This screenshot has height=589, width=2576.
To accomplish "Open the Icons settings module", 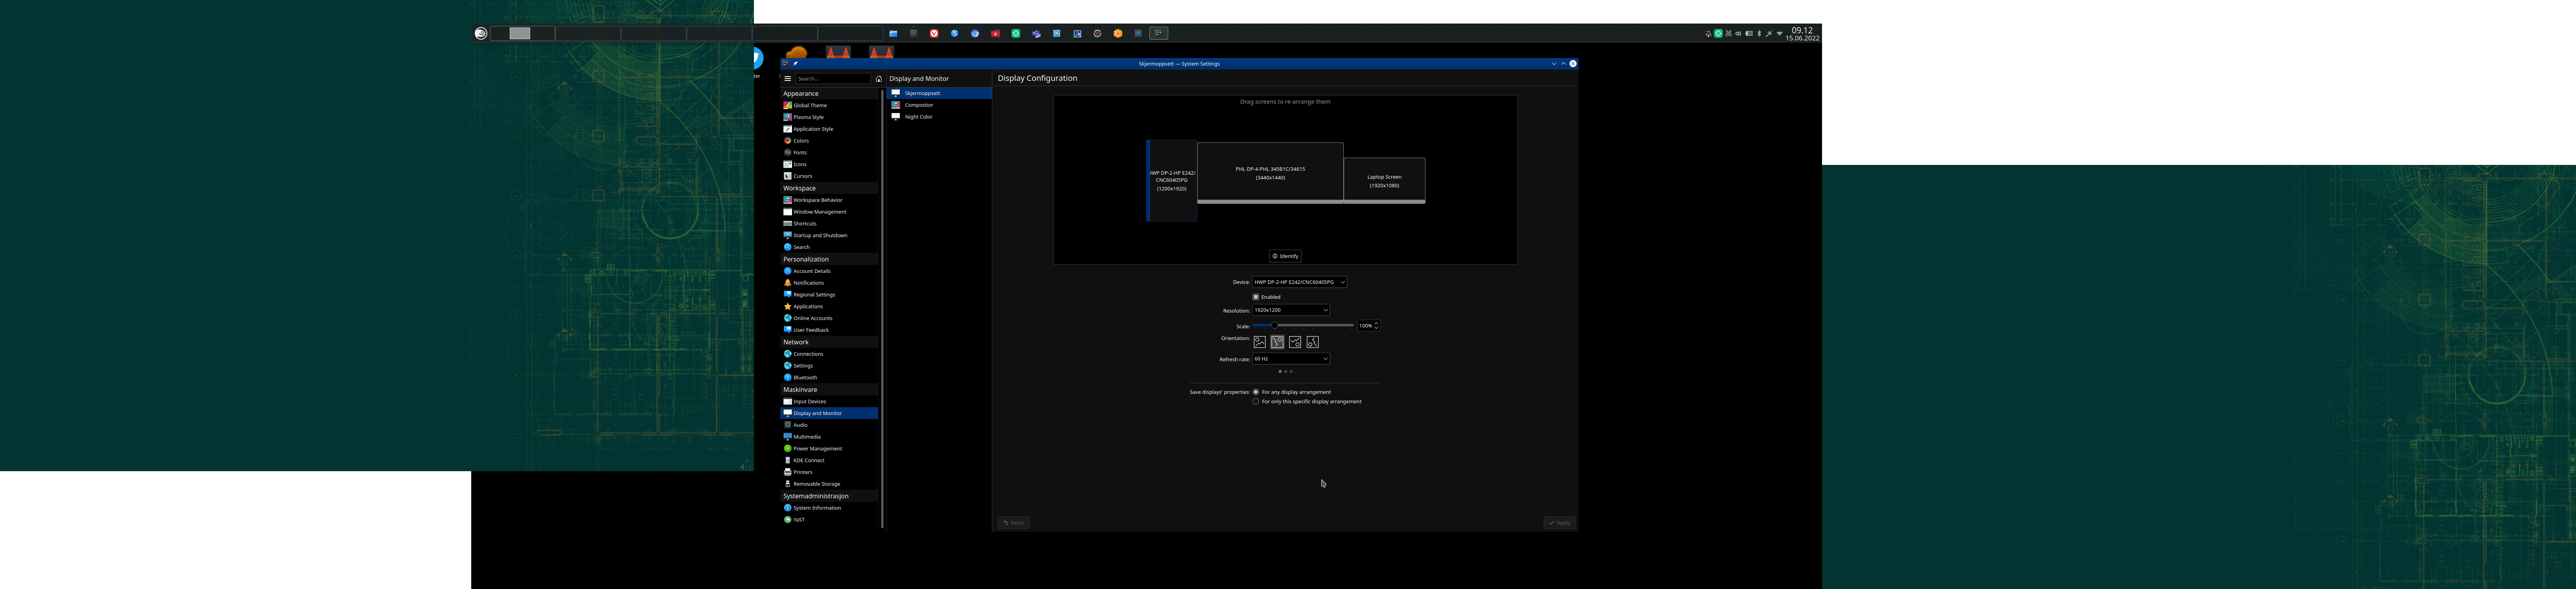I will (x=829, y=164).
